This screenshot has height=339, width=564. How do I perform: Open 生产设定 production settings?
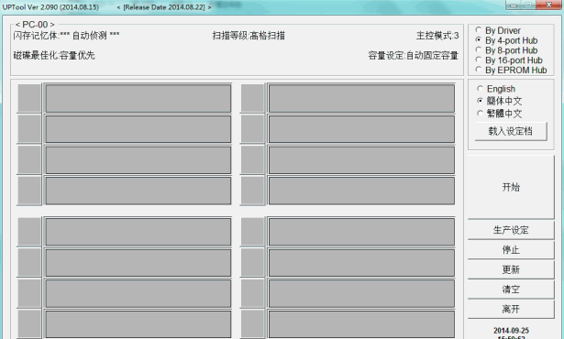[511, 230]
